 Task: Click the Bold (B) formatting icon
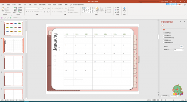click(26, 12)
